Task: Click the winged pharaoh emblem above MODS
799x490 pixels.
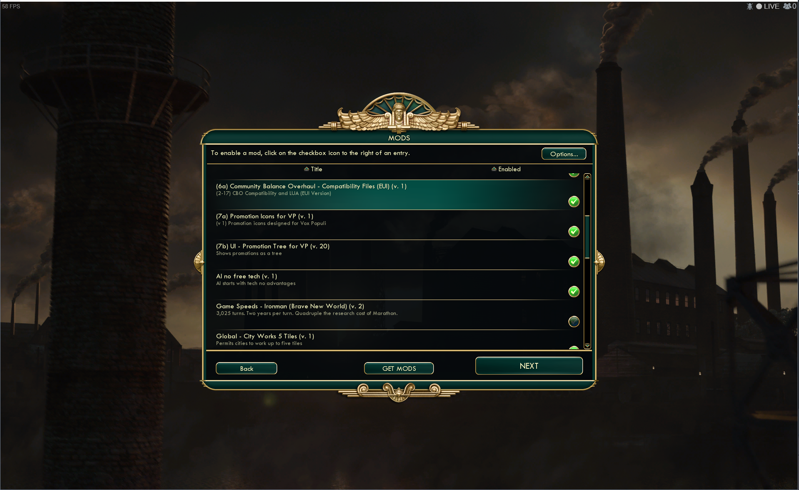Action: click(x=399, y=112)
